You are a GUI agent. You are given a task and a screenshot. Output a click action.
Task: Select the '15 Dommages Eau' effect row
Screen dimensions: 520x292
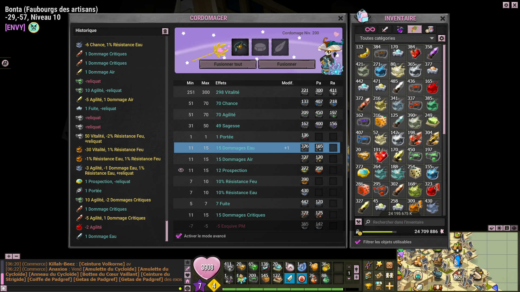pos(257,148)
